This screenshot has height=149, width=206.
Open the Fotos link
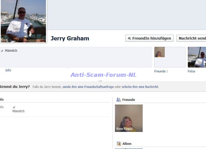click(191, 71)
